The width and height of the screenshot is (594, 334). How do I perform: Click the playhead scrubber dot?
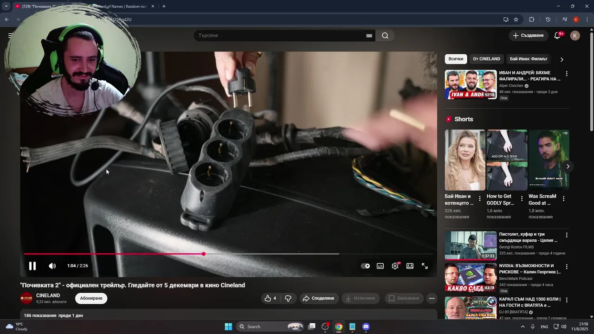(x=203, y=254)
